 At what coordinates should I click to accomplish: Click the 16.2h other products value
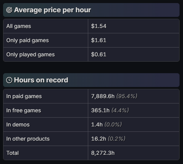(99, 139)
